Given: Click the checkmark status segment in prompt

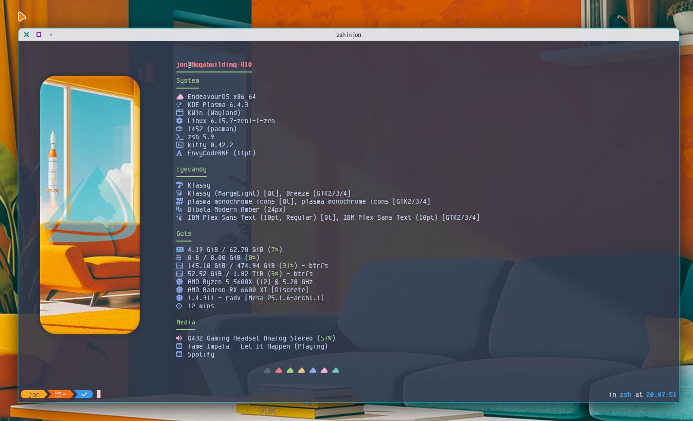Looking at the screenshot, I should click(84, 394).
